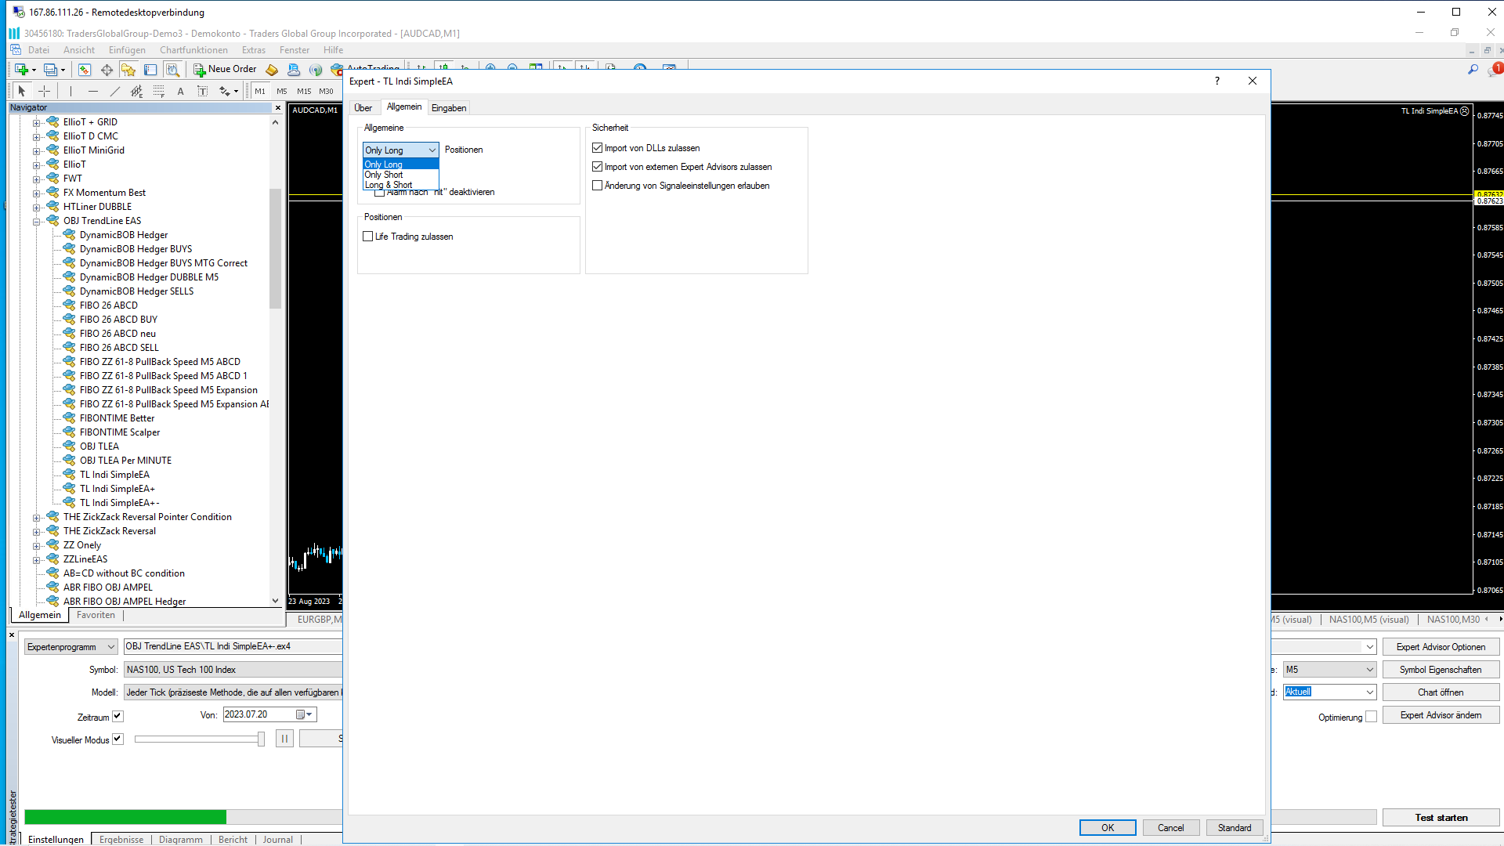
Task: Switch to the Favoriten tab in Navigator
Action: [96, 615]
